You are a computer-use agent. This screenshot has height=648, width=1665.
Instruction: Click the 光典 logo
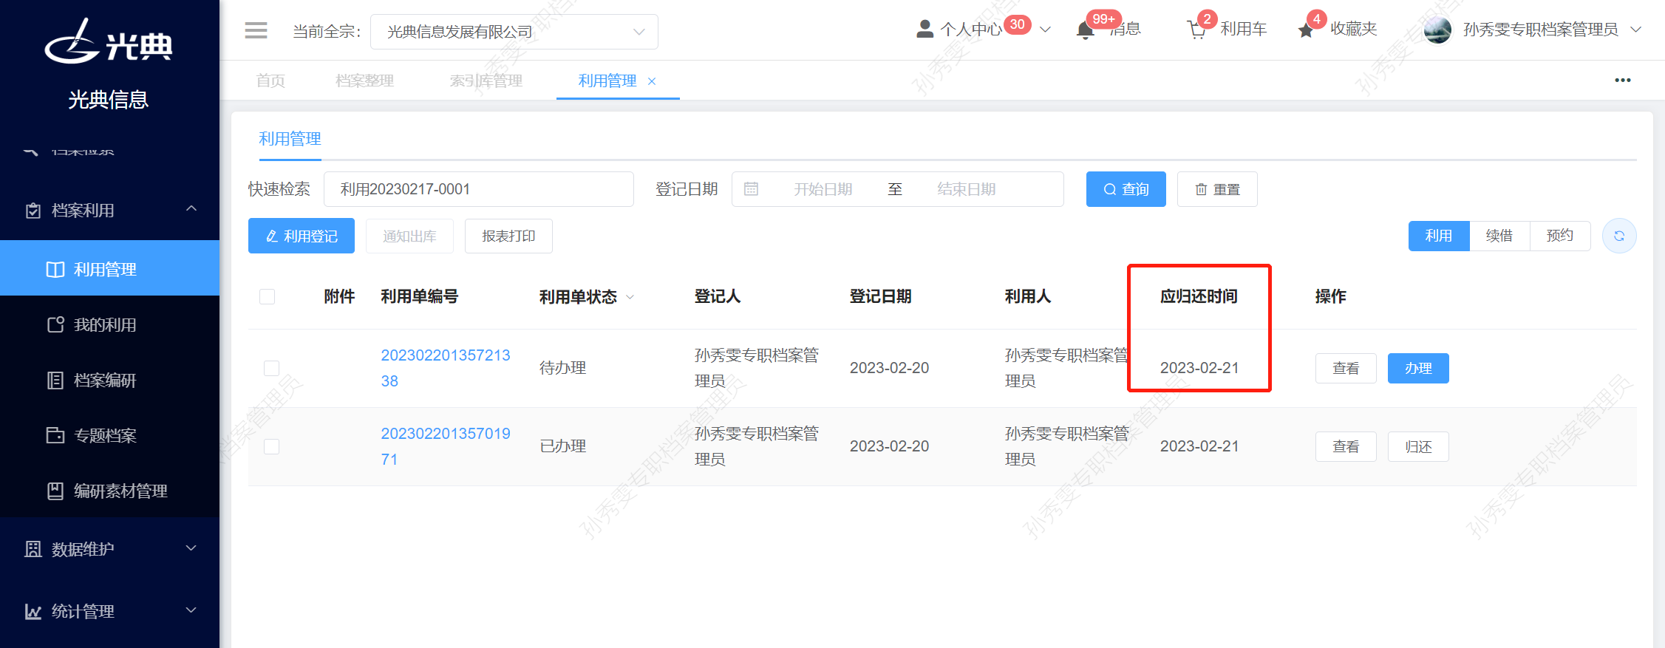pyautogui.click(x=108, y=42)
